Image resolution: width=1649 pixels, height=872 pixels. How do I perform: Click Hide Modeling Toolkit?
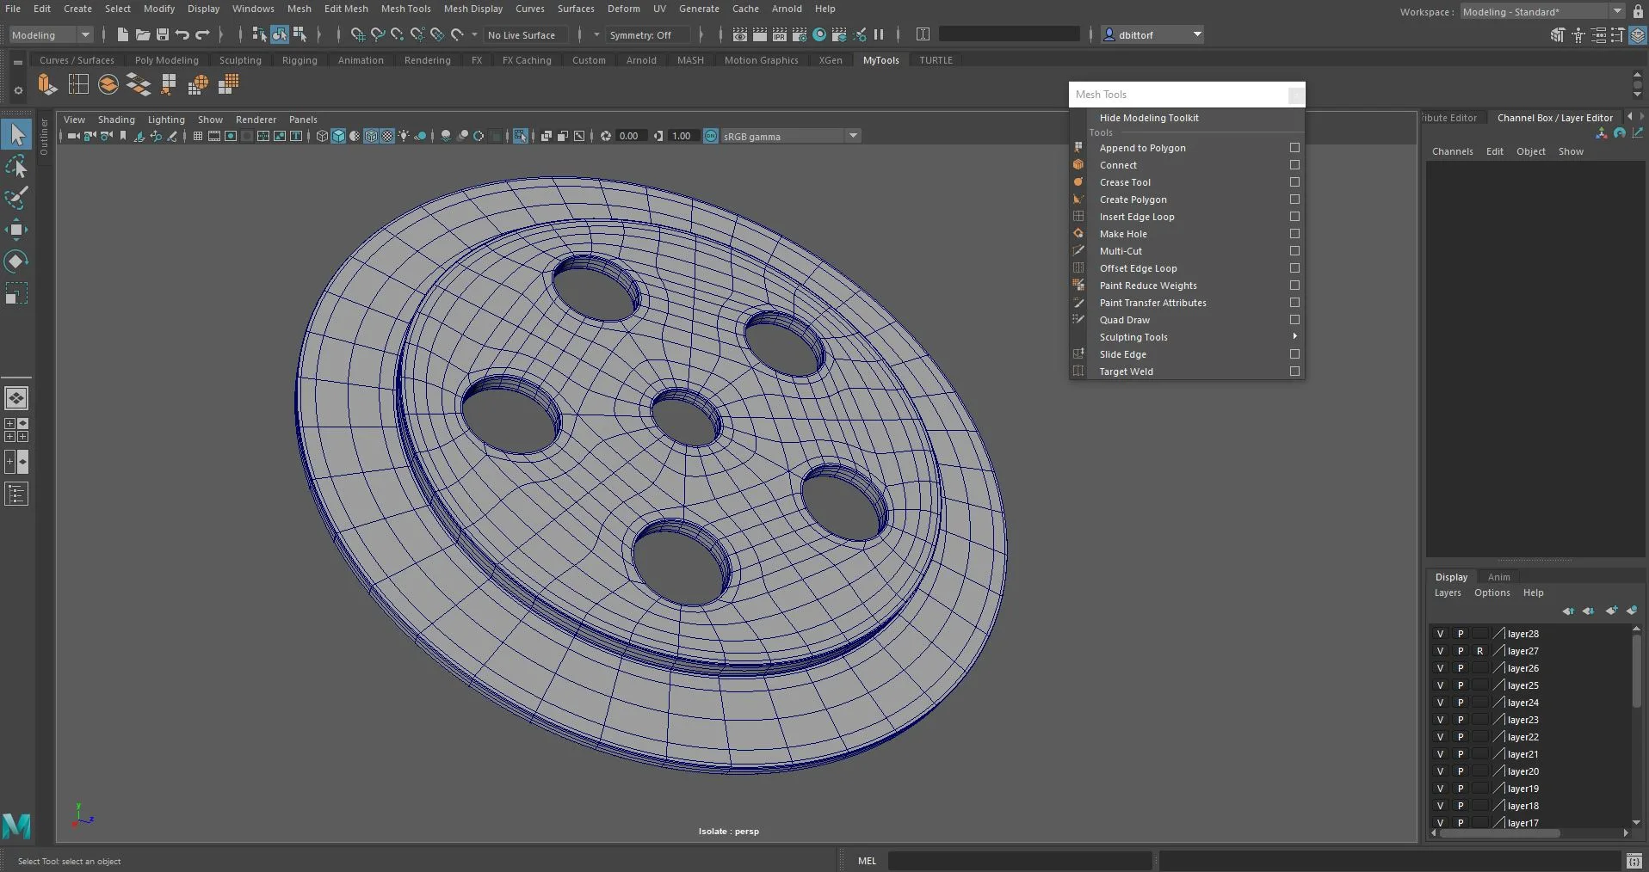(x=1149, y=118)
